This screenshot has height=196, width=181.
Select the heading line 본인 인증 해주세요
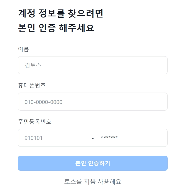56,28
